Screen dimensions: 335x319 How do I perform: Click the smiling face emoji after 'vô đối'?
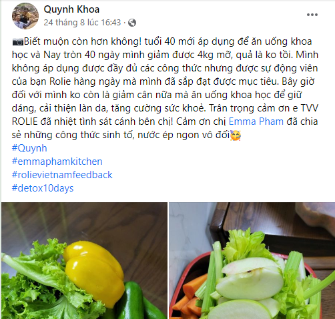[236, 135]
